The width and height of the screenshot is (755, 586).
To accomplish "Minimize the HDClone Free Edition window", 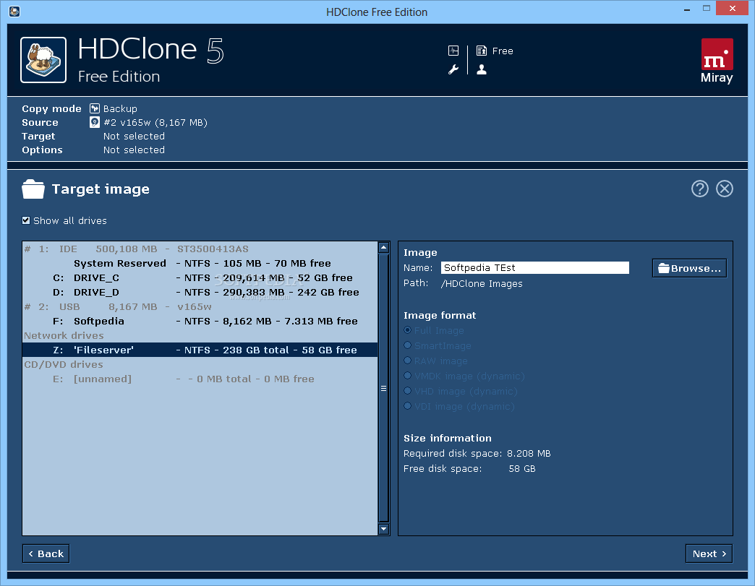I will click(x=687, y=9).
